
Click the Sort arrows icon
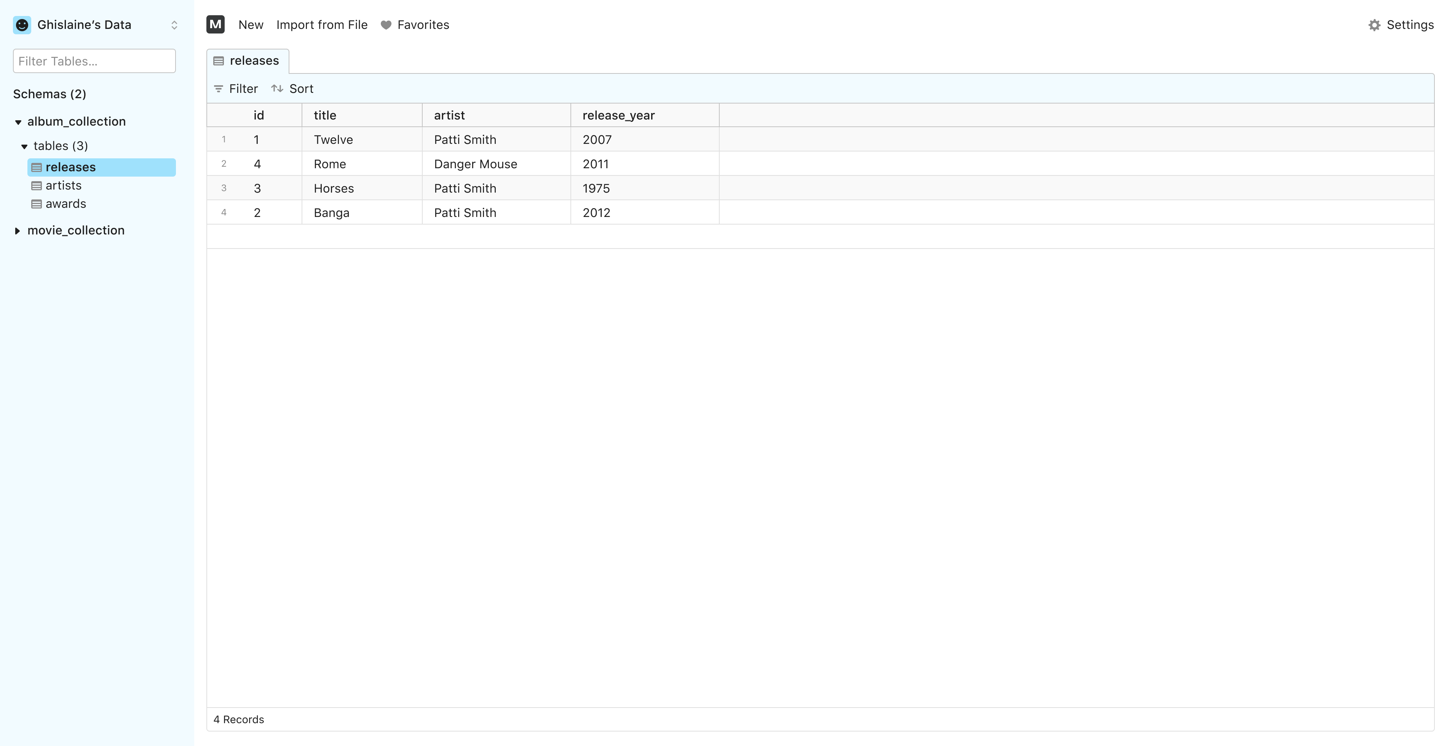[277, 89]
